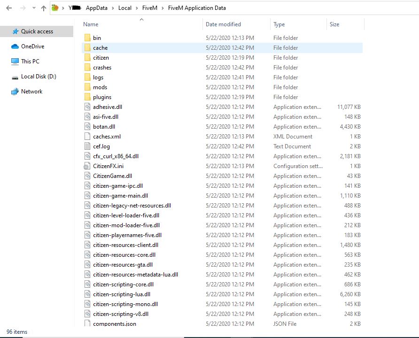
Task: Expand chevron after FiveM in address bar
Action: coord(163,8)
